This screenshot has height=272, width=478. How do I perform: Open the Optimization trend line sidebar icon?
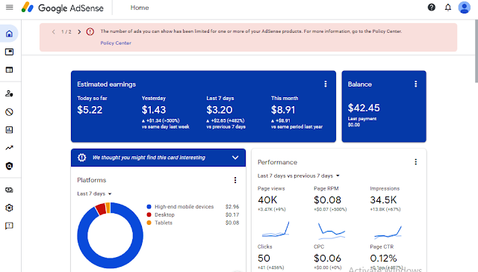(x=10, y=148)
